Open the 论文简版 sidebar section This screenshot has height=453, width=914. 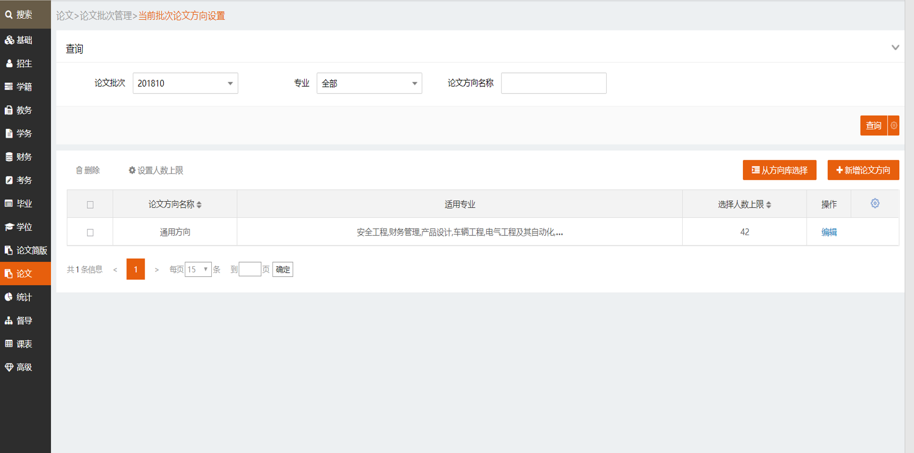pyautogui.click(x=25, y=250)
